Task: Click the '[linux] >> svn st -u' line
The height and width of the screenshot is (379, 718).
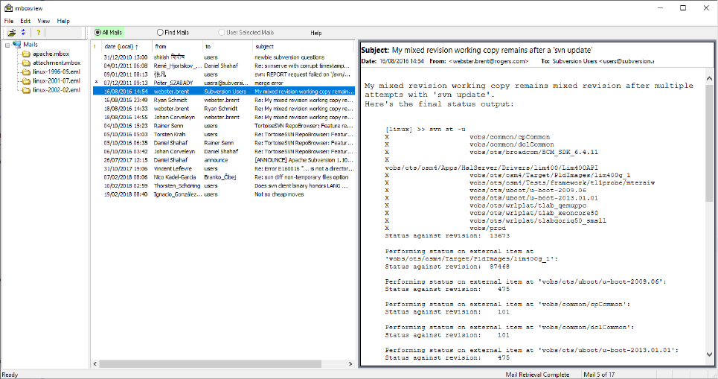Action: (425, 130)
